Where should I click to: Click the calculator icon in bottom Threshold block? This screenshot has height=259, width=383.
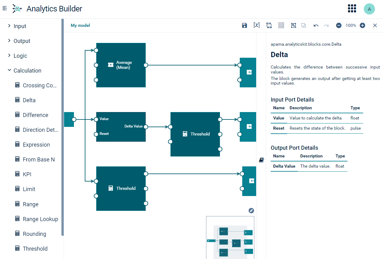pyautogui.click(x=111, y=188)
